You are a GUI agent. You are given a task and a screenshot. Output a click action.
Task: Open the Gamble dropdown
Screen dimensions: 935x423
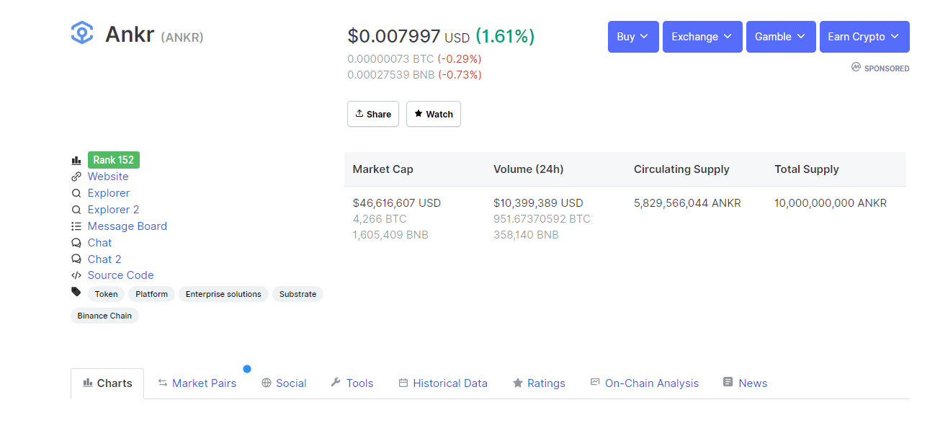click(x=781, y=37)
